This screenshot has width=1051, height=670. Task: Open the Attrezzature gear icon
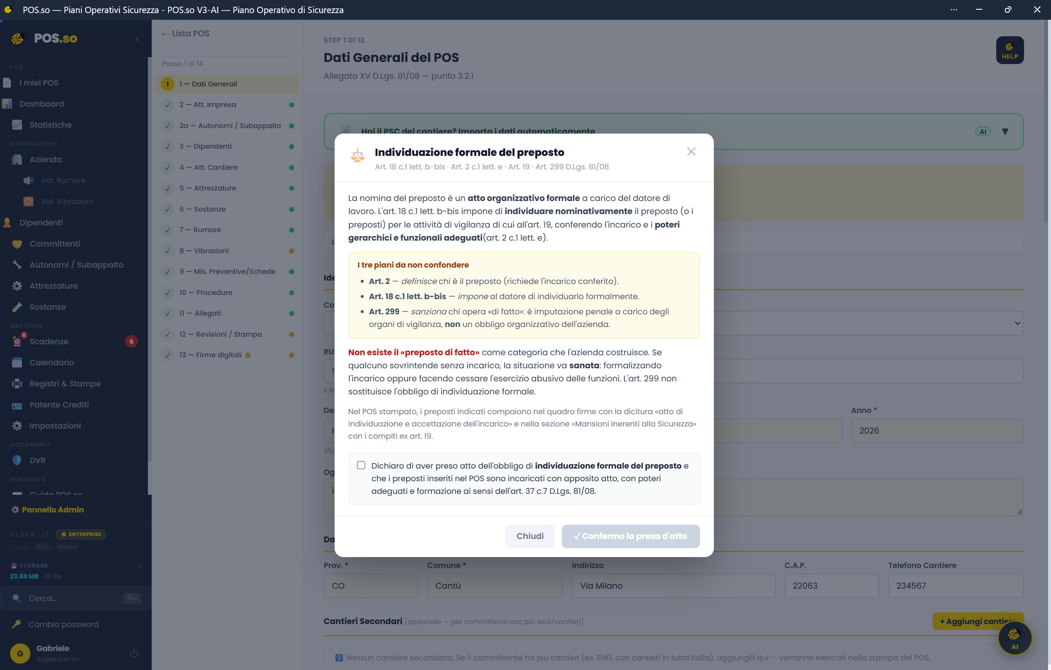tap(17, 285)
